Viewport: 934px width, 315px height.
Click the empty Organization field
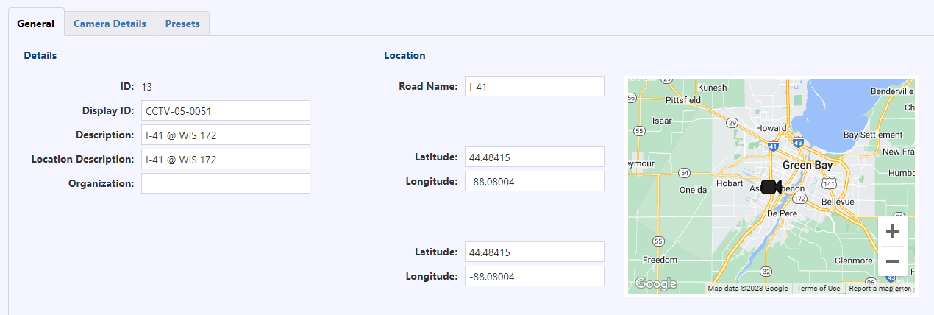225,183
